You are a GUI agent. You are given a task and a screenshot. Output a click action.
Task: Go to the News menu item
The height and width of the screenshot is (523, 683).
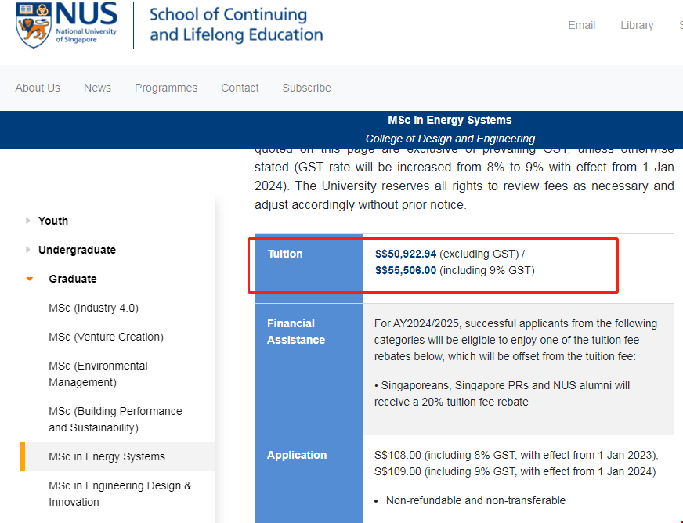97,88
